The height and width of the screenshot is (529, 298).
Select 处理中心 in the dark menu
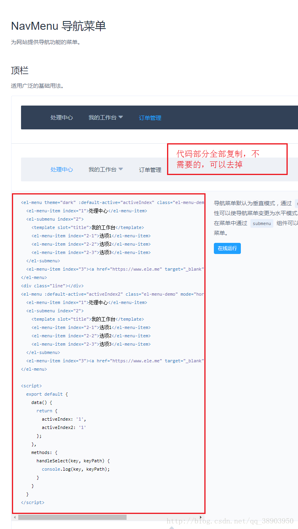62,117
